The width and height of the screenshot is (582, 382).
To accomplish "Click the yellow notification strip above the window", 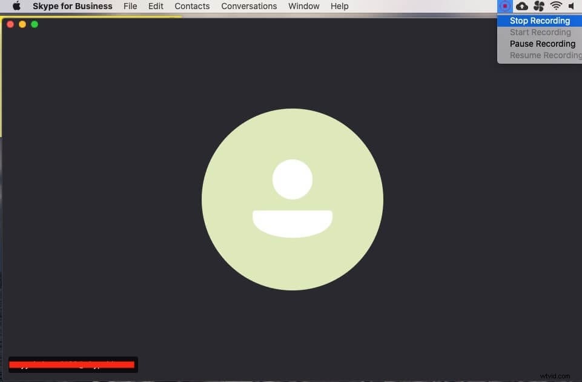I will (91, 17).
